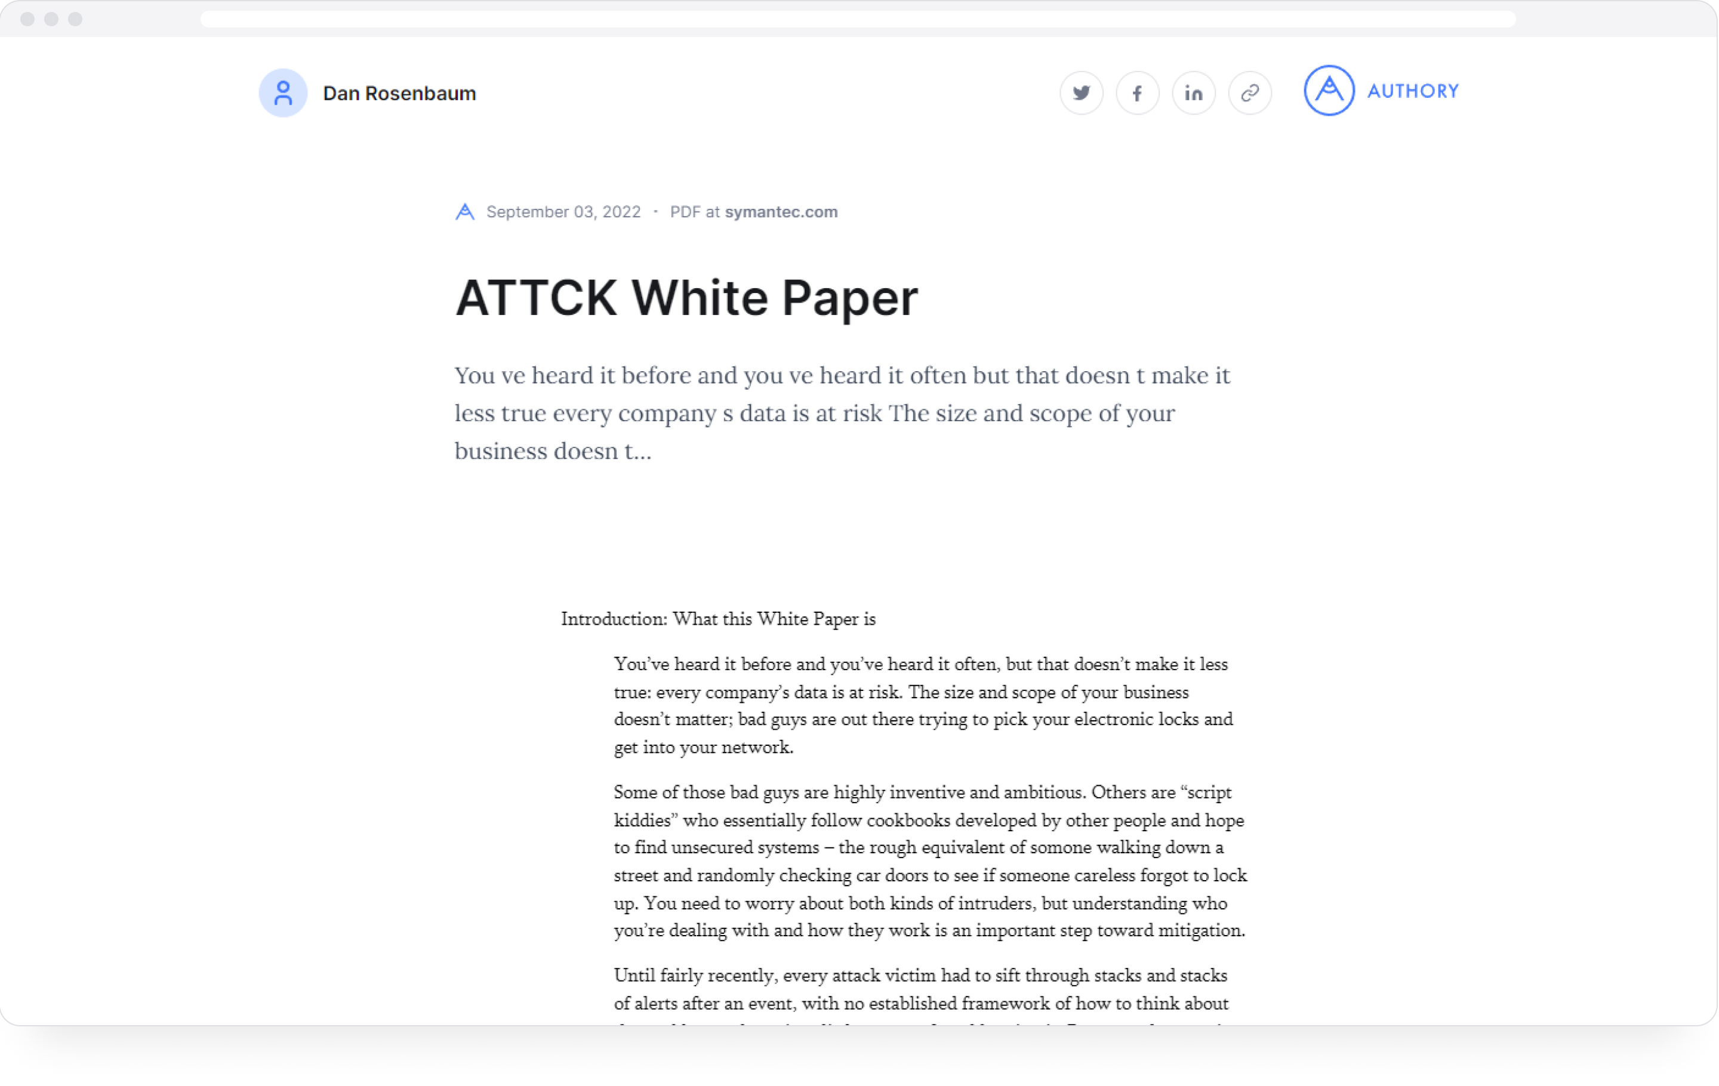Copy the article link
Image resolution: width=1719 pixels, height=1086 pixels.
(x=1250, y=92)
